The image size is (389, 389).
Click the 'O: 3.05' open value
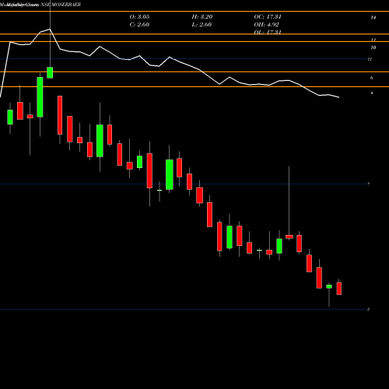(x=139, y=16)
